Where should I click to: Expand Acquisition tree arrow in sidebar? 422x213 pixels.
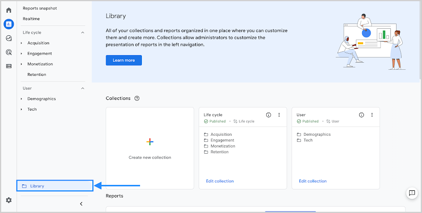click(22, 43)
